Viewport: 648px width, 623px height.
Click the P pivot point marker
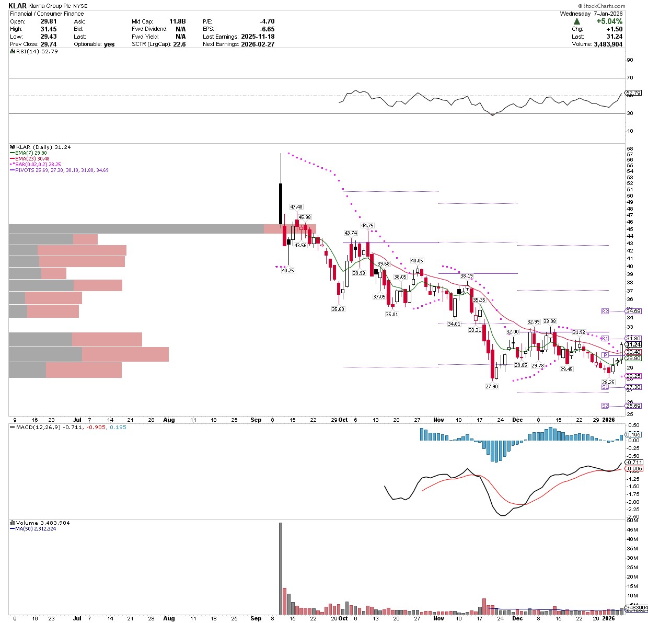pos(605,355)
